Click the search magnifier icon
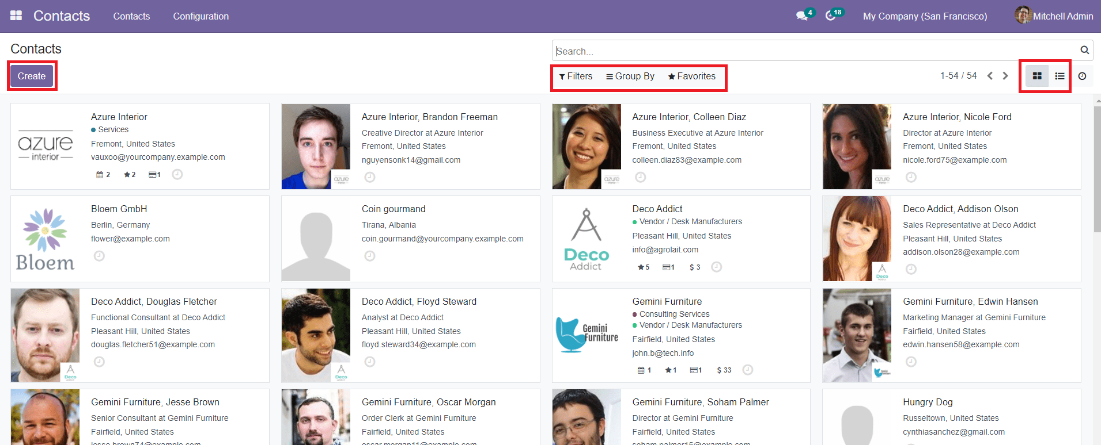1101x445 pixels. point(1084,50)
